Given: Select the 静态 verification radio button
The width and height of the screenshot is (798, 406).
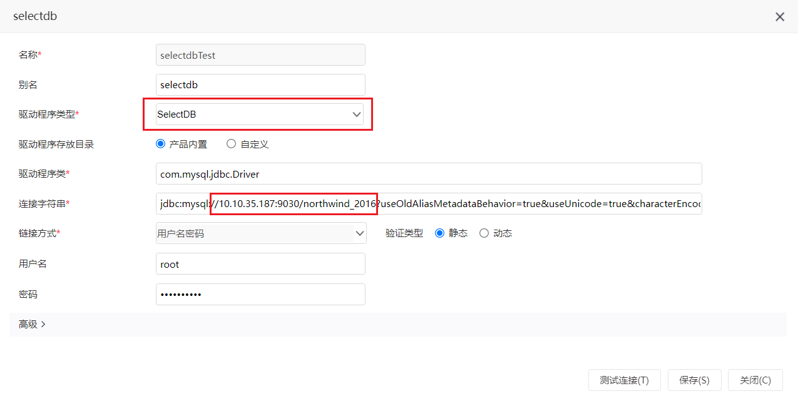Looking at the screenshot, I should point(439,233).
